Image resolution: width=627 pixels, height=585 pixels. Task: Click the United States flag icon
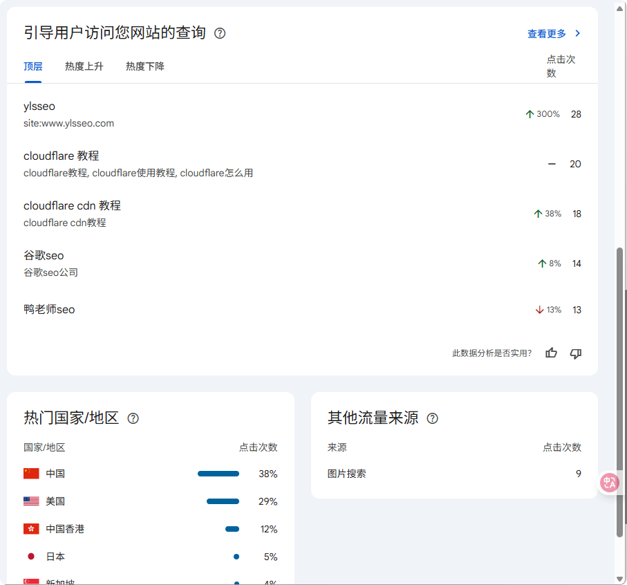click(30, 501)
